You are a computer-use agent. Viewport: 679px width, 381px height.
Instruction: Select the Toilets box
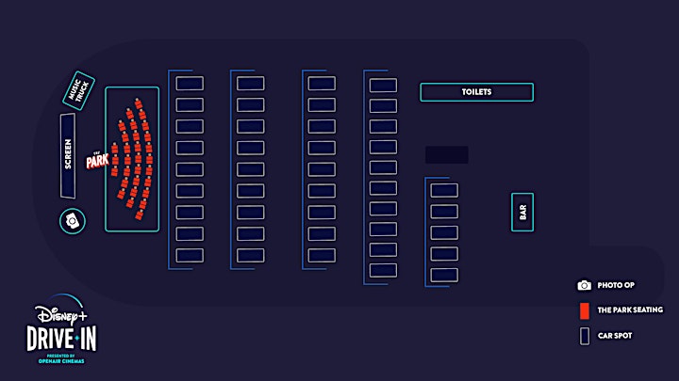[477, 92]
